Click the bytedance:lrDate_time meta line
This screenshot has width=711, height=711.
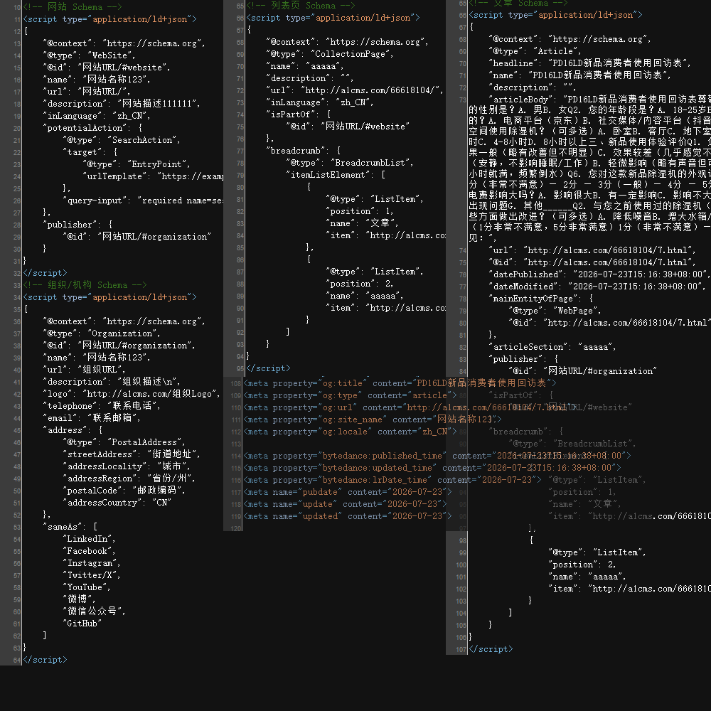pyautogui.click(x=392, y=480)
